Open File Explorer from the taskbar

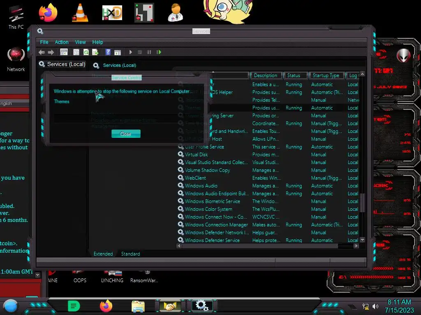tap(138, 306)
